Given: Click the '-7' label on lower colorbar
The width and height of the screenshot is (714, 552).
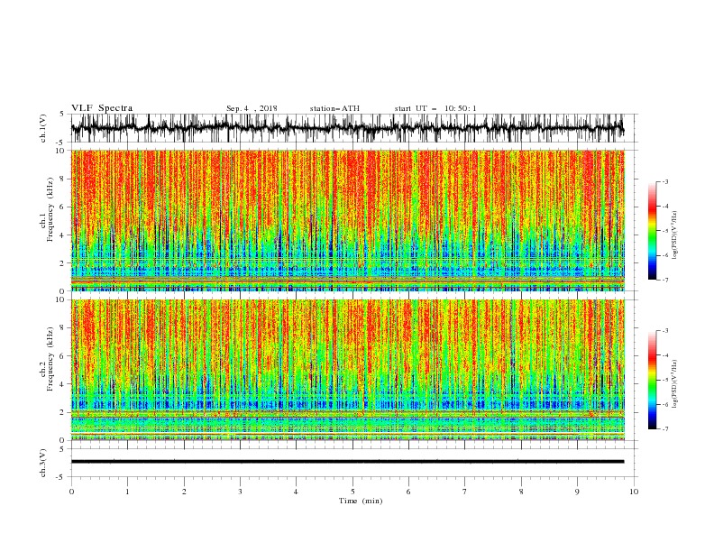Looking at the screenshot, I should (x=665, y=429).
